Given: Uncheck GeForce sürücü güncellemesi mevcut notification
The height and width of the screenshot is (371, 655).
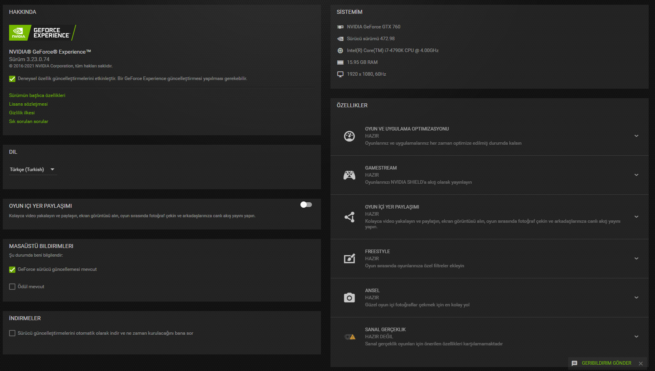Looking at the screenshot, I should point(12,270).
